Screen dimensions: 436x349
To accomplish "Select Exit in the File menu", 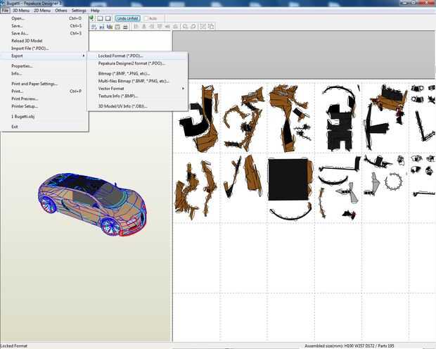I will pos(44,127).
